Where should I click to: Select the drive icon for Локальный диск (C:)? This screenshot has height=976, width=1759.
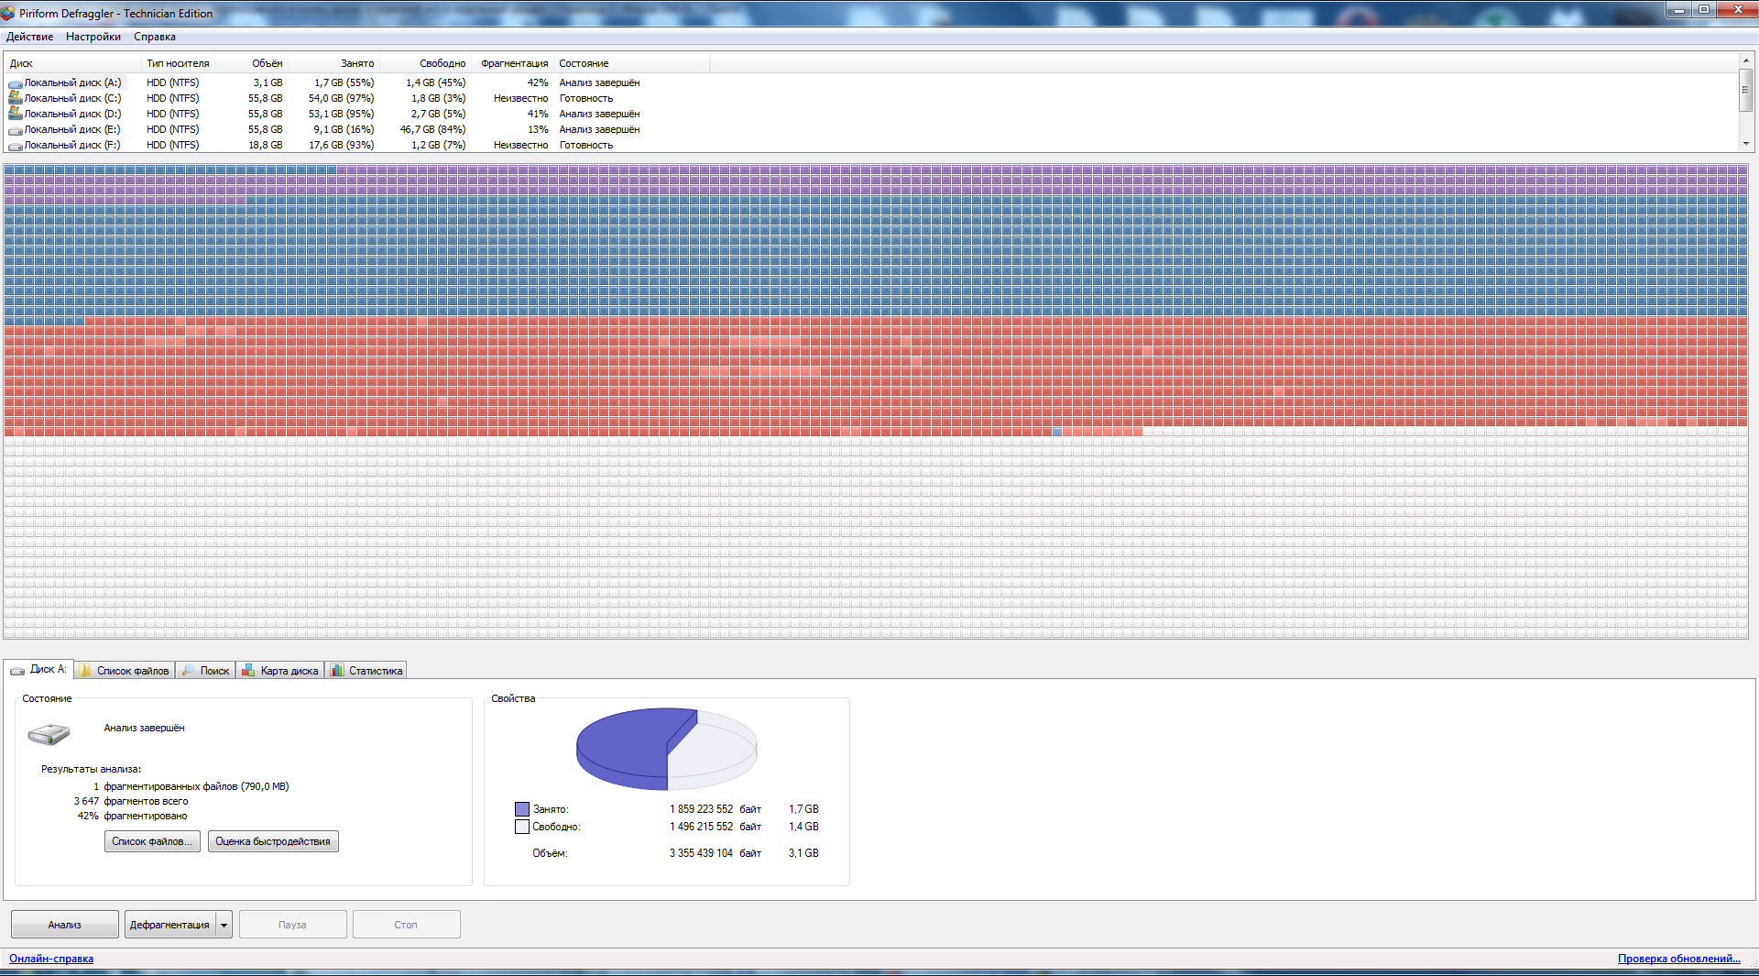[x=16, y=98]
